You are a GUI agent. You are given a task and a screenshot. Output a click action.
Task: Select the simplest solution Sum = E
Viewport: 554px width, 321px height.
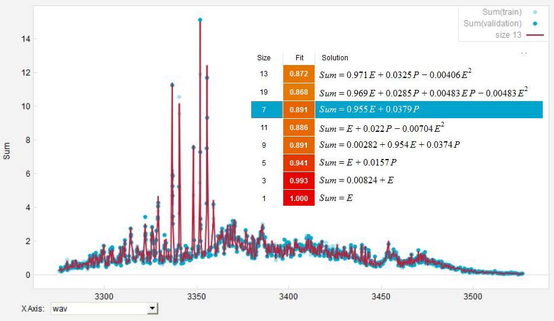(x=336, y=198)
